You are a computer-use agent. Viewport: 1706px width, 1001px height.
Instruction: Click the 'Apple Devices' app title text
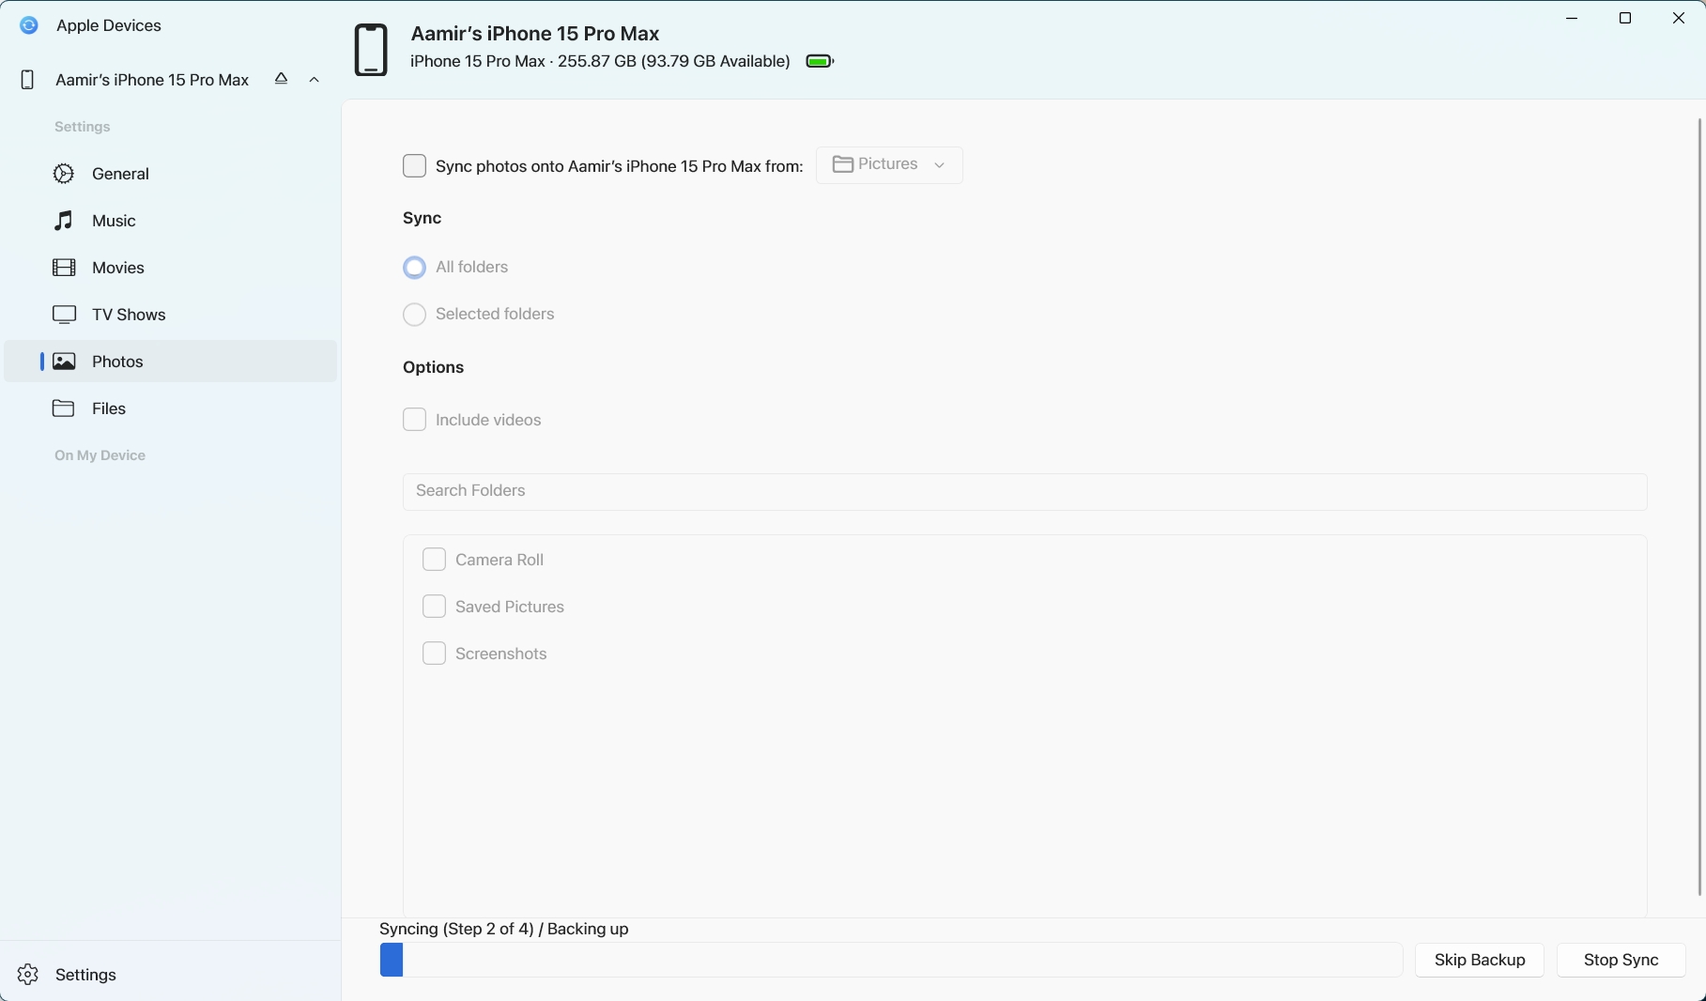click(x=109, y=26)
